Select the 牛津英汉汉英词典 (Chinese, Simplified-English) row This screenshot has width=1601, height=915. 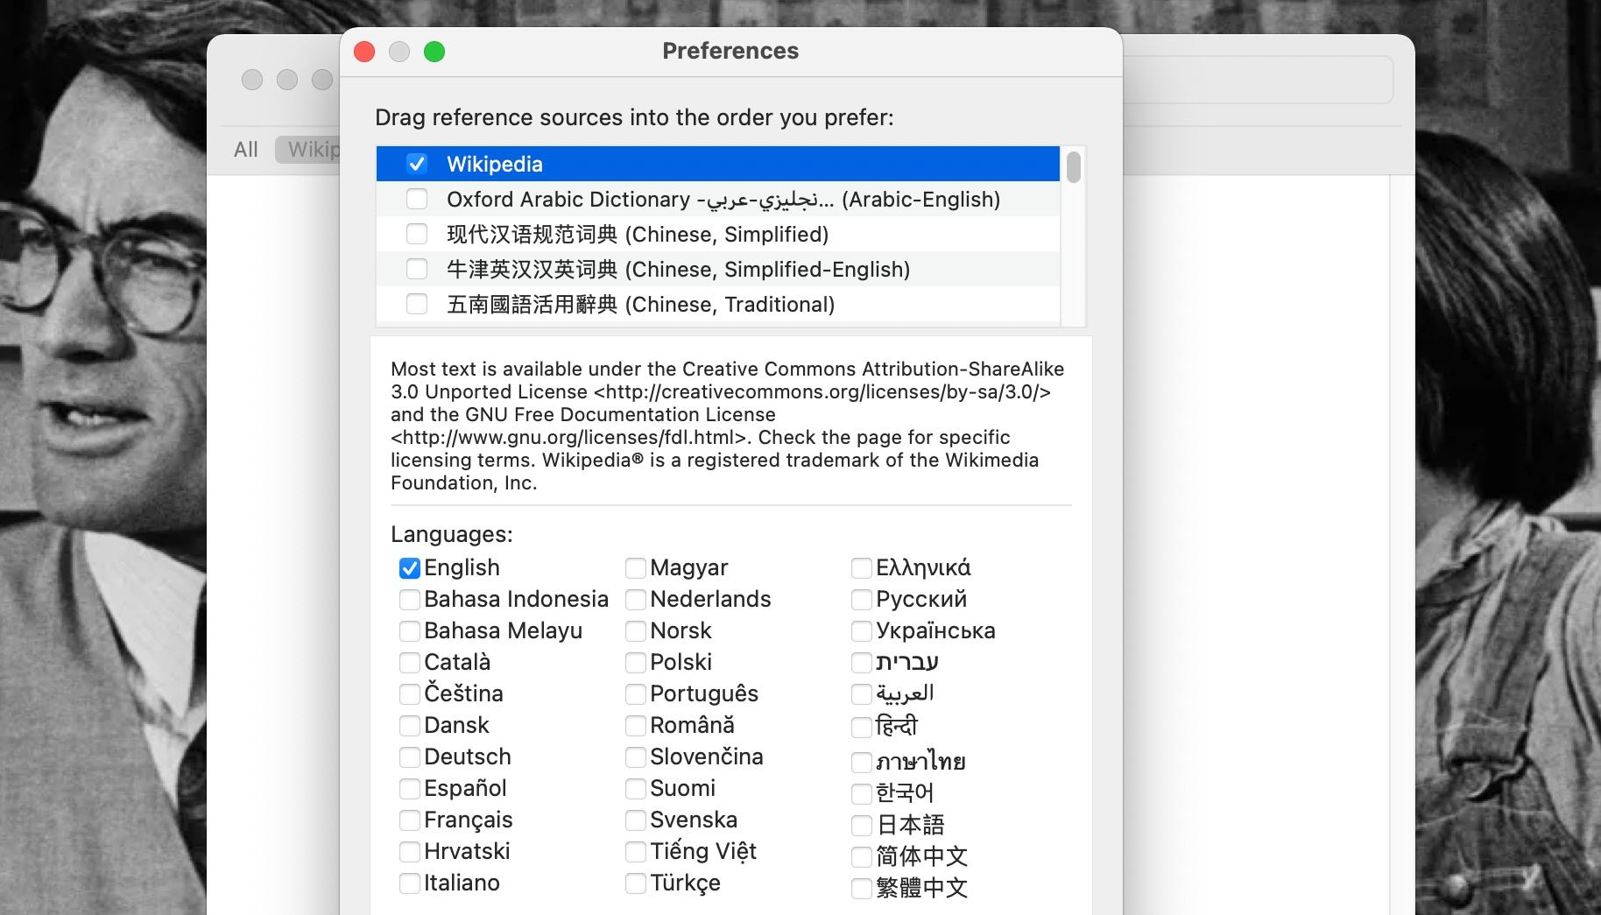(x=718, y=269)
